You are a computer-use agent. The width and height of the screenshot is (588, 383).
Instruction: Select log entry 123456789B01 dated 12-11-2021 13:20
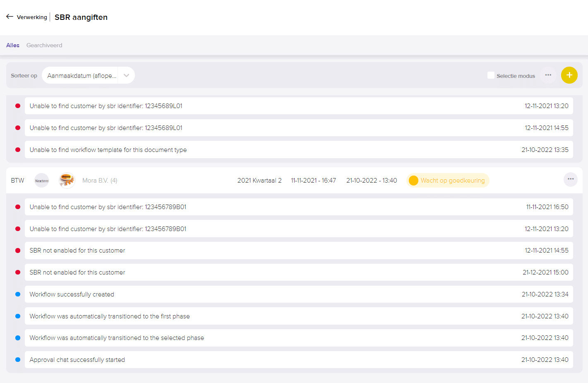299,229
